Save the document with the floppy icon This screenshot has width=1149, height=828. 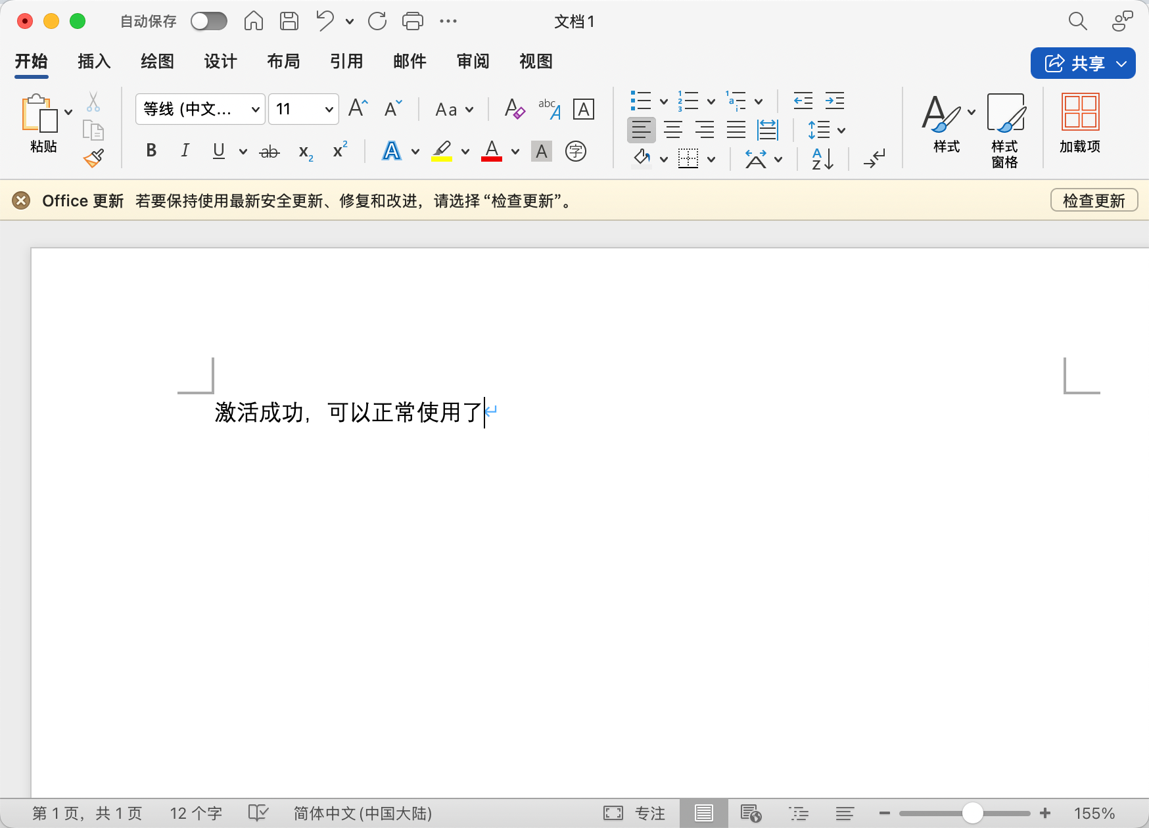click(289, 21)
